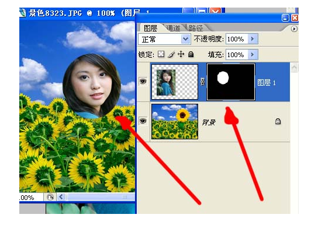The width and height of the screenshot is (332, 225).
Task: Click the 不透明度 100% input field
Action: pyautogui.click(x=237, y=39)
